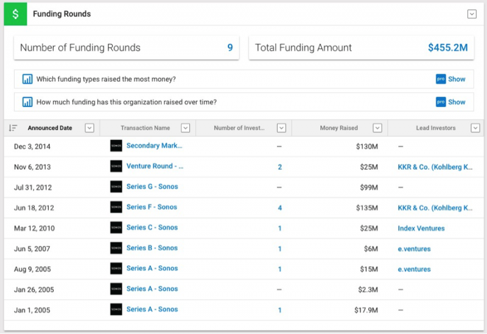
Task: Select the $130M money raised cell
Action: [x=367, y=147]
